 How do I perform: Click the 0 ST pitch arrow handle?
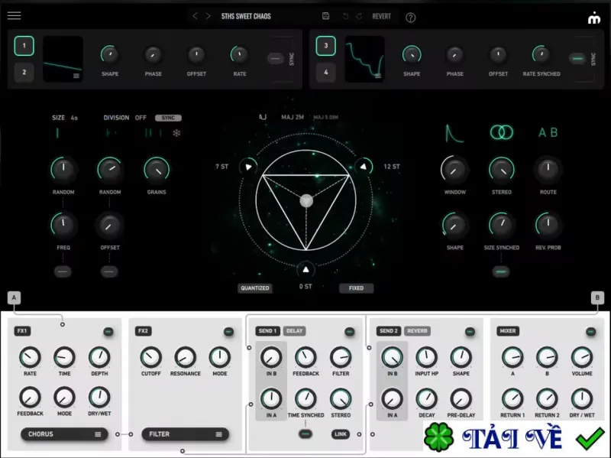point(306,270)
